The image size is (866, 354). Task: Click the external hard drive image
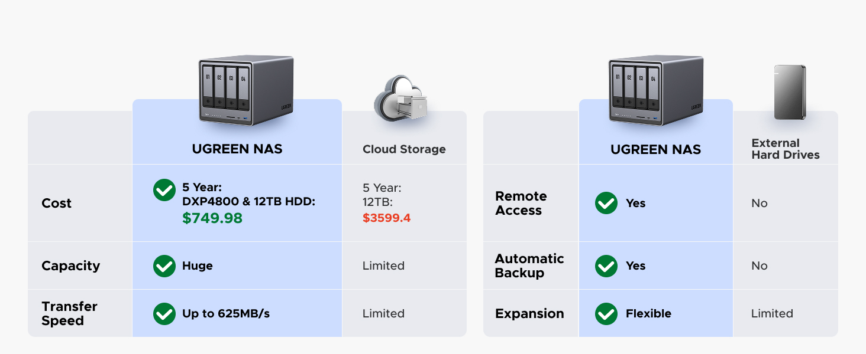tap(790, 93)
